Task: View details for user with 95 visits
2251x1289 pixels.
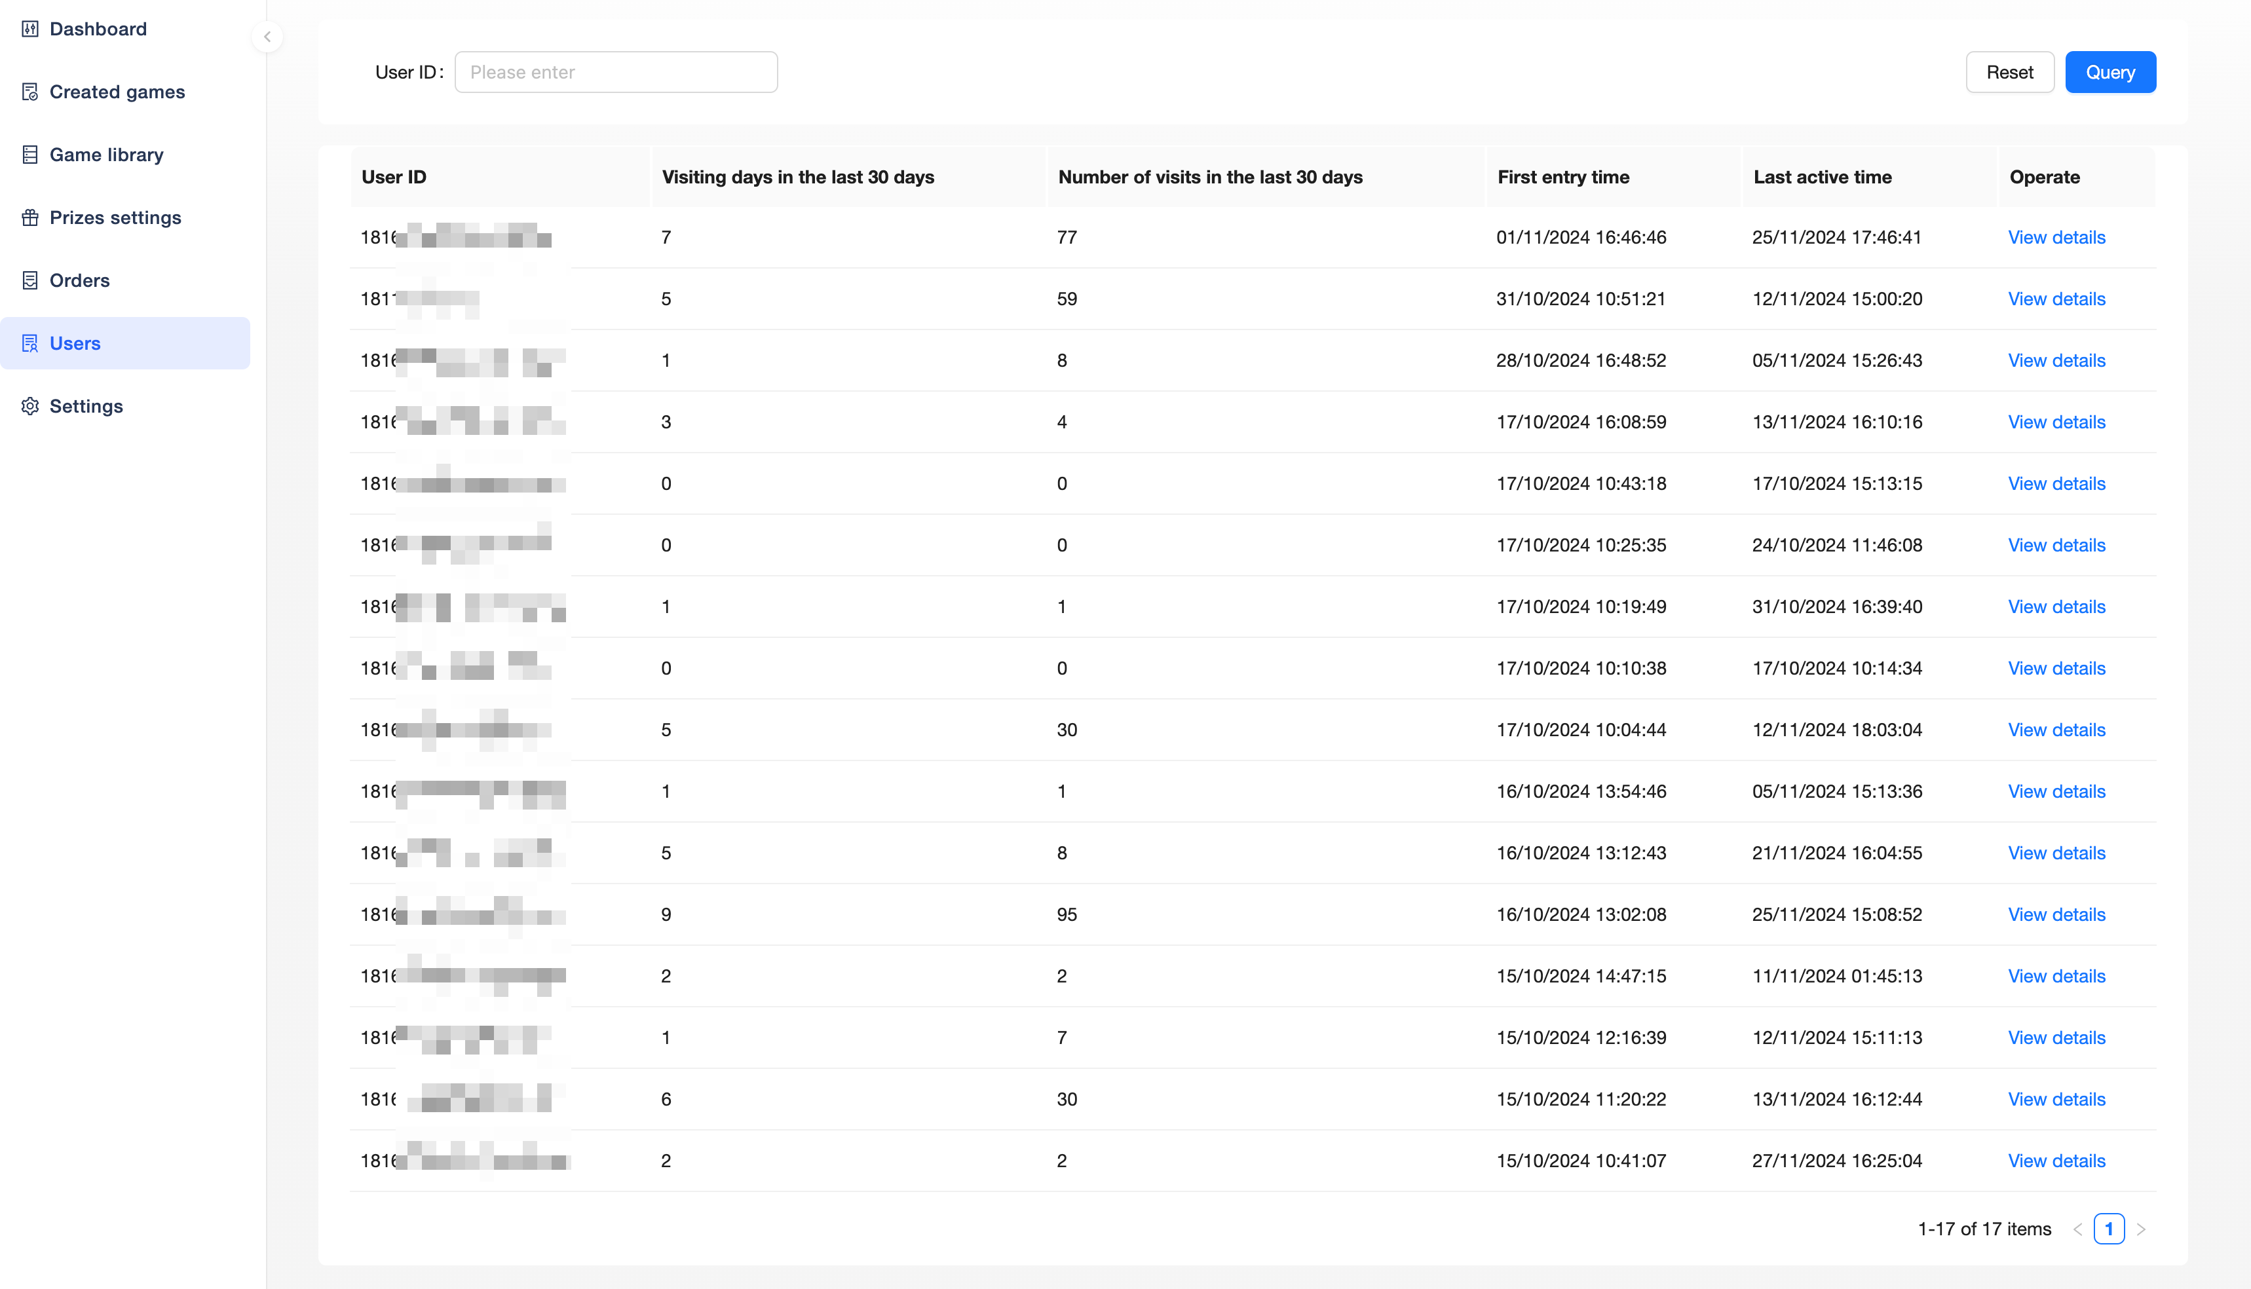Action: pyautogui.click(x=2056, y=914)
